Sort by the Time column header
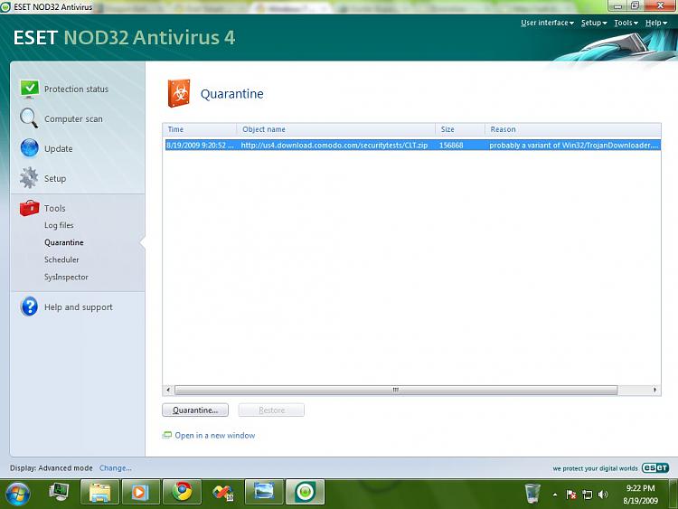The image size is (678, 509). (x=200, y=129)
